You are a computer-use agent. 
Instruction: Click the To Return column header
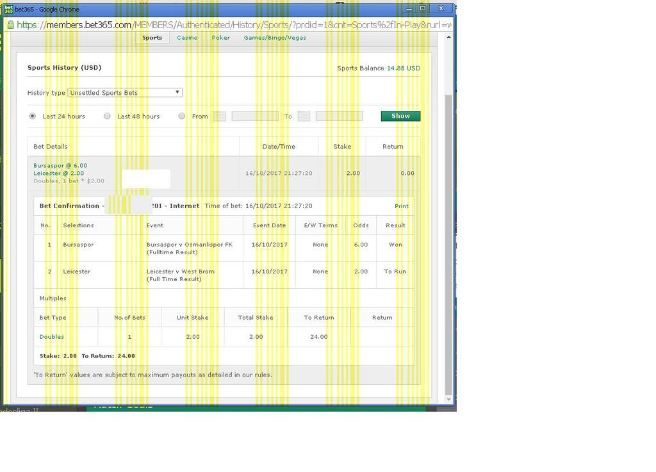point(319,317)
